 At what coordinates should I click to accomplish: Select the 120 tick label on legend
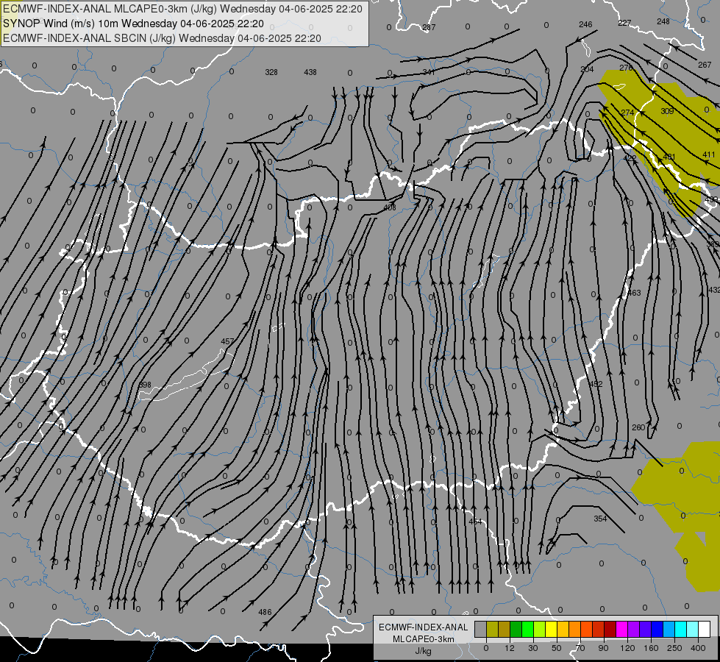tap(627, 648)
